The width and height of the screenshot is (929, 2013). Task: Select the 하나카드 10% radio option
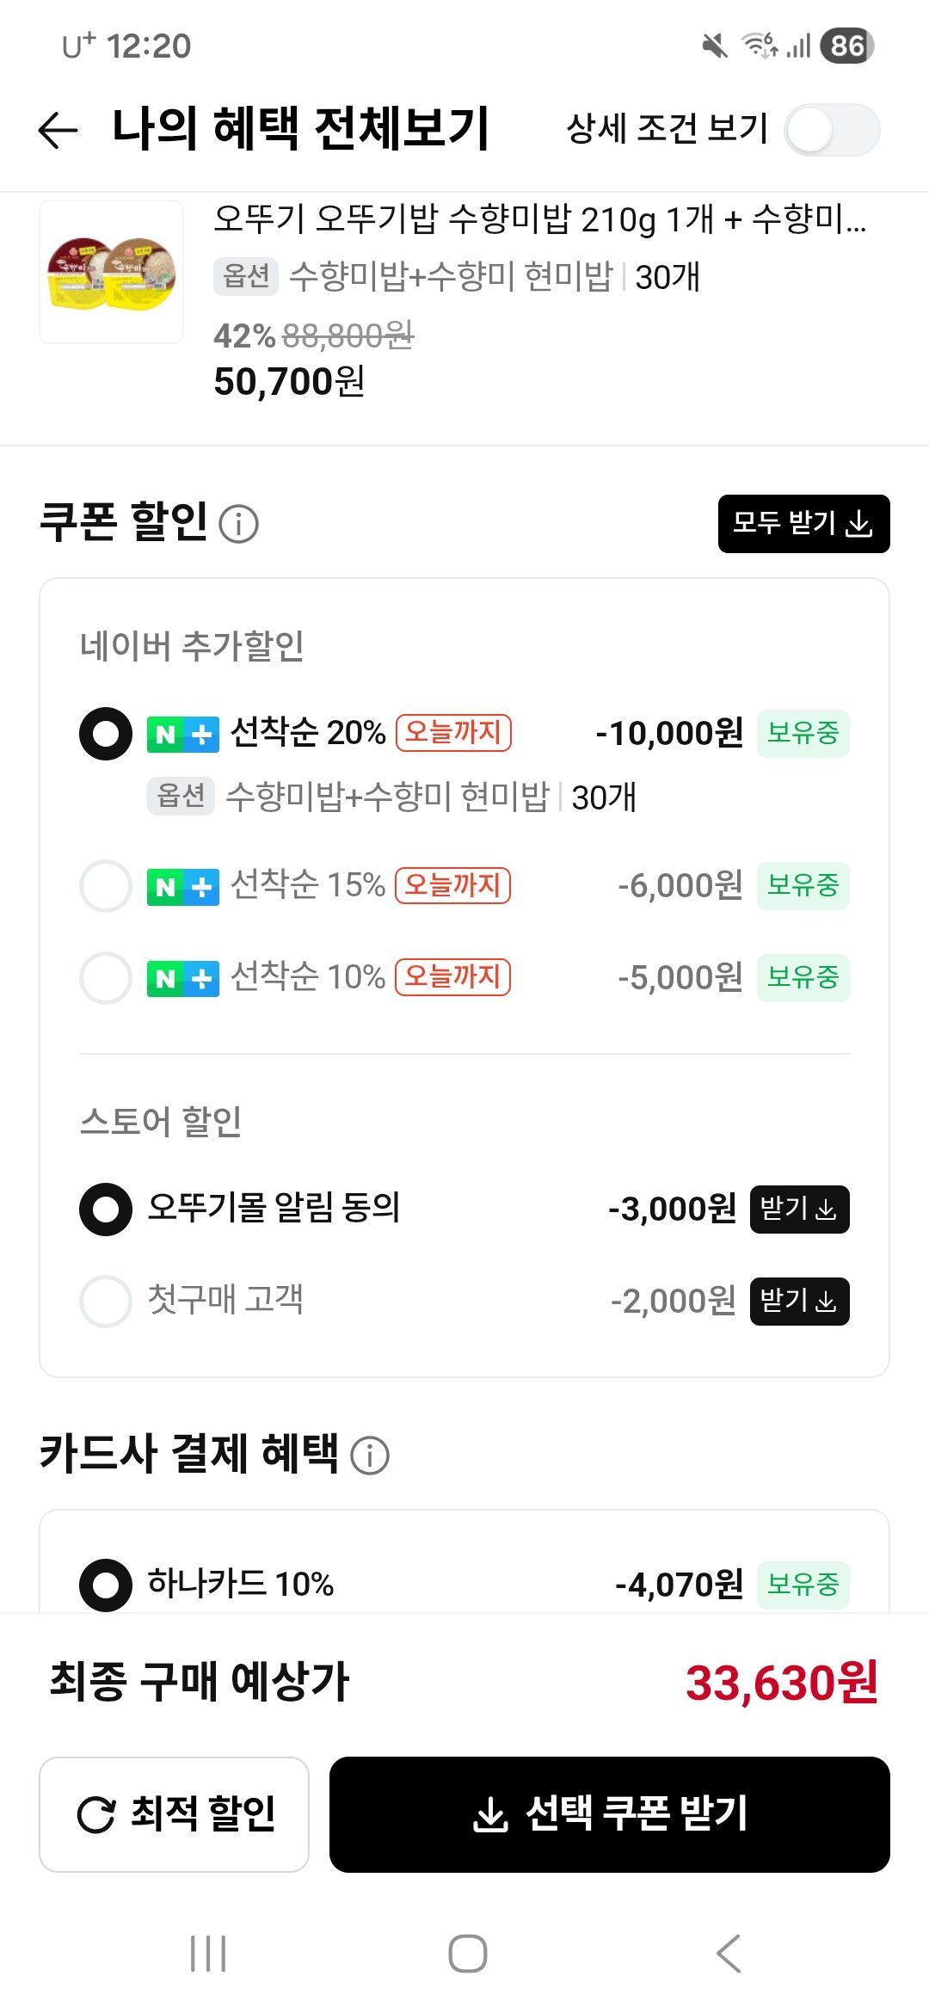106,1585
